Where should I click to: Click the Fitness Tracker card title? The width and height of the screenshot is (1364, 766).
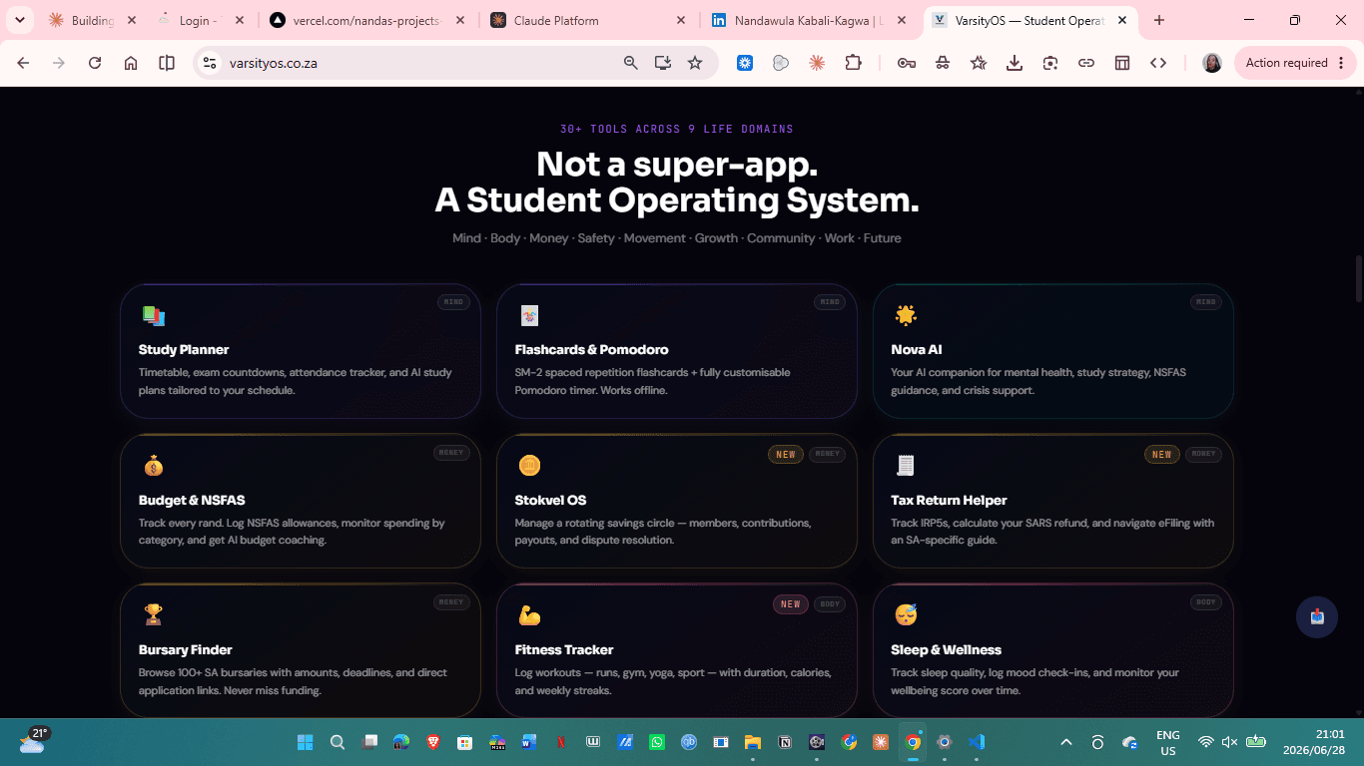564,650
